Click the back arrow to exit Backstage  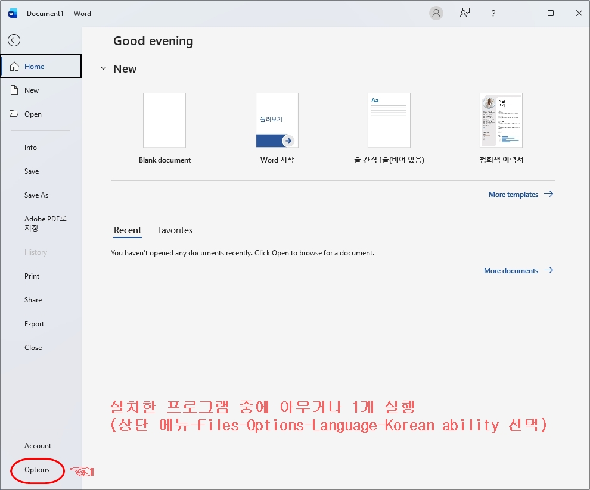click(14, 40)
